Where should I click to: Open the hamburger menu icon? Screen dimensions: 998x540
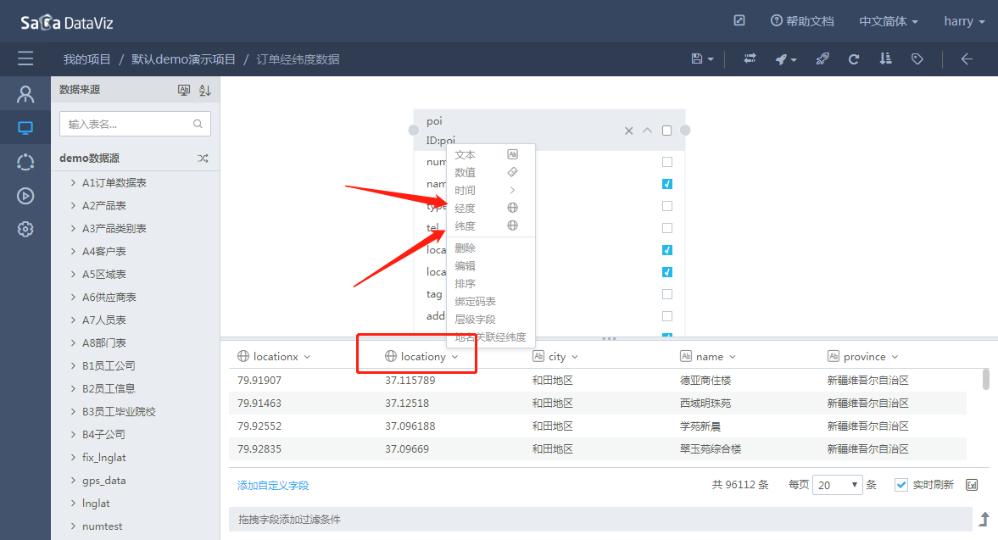coord(25,59)
